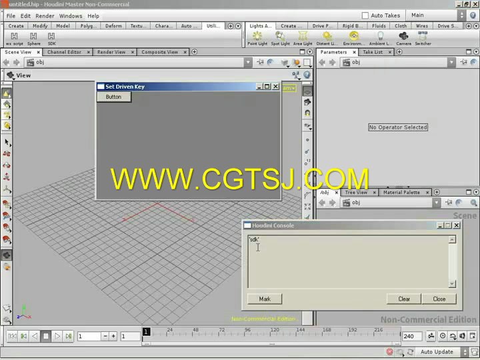Screen dimensions: 480x360
Task: Add an Area Light from the shelf
Action: (x=303, y=39)
